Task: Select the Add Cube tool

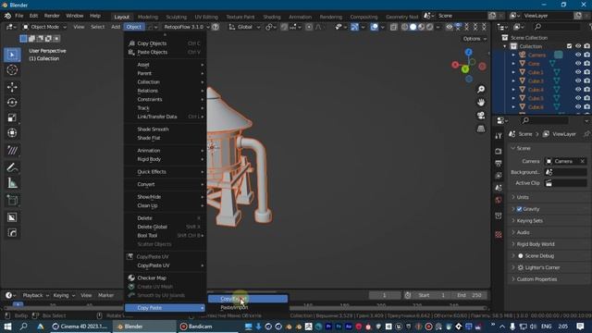Action: coord(12,200)
